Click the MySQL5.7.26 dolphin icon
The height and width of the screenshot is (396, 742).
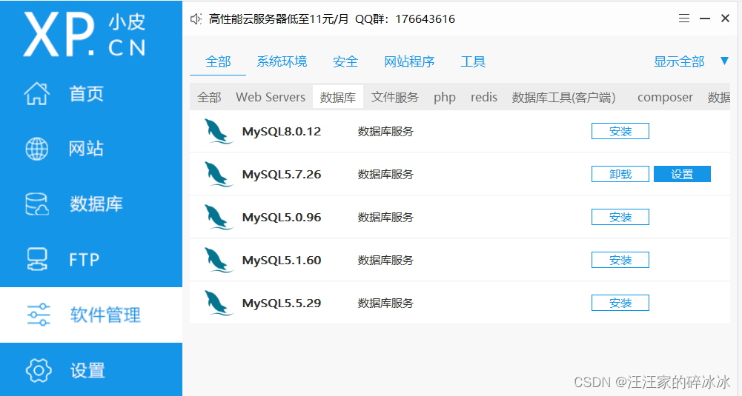click(x=218, y=175)
